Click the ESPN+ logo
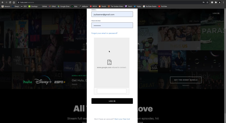Viewport: 226px width, 123px height. click(60, 82)
